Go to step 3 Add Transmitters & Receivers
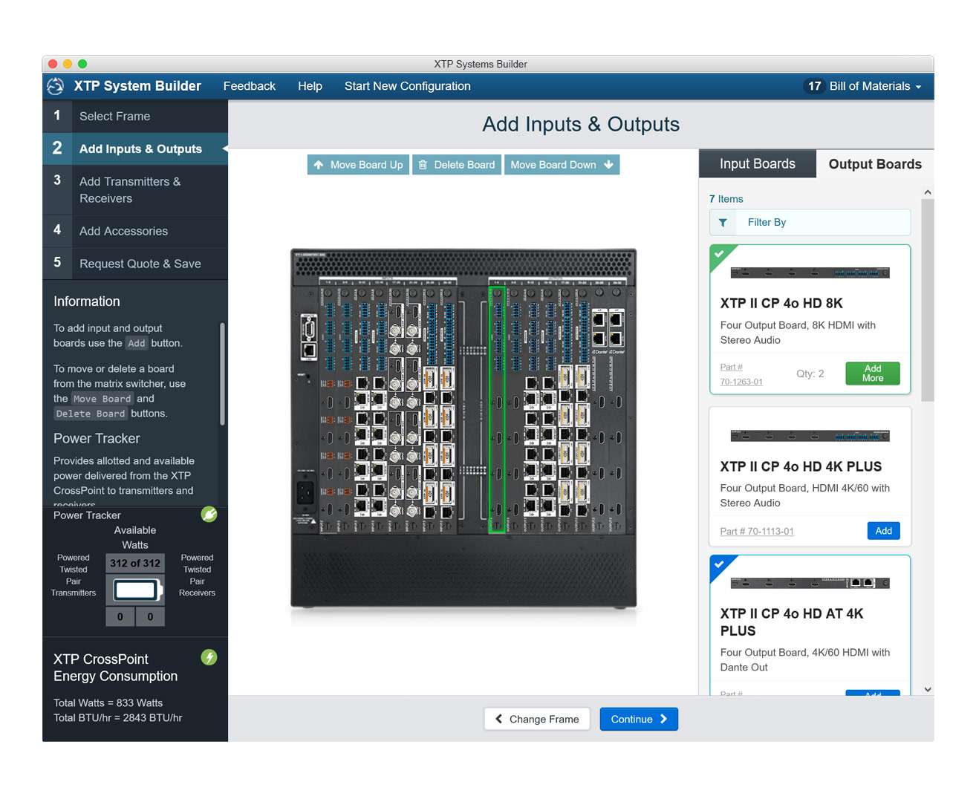The width and height of the screenshot is (976, 799). 135,190
